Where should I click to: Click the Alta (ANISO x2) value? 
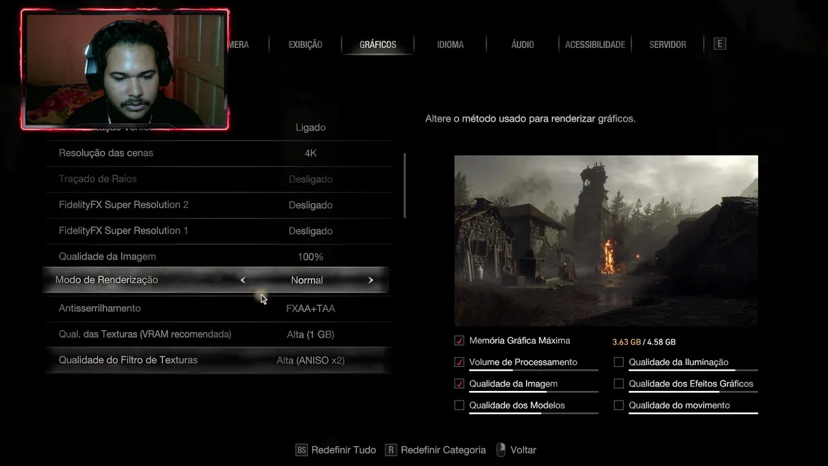coord(310,361)
